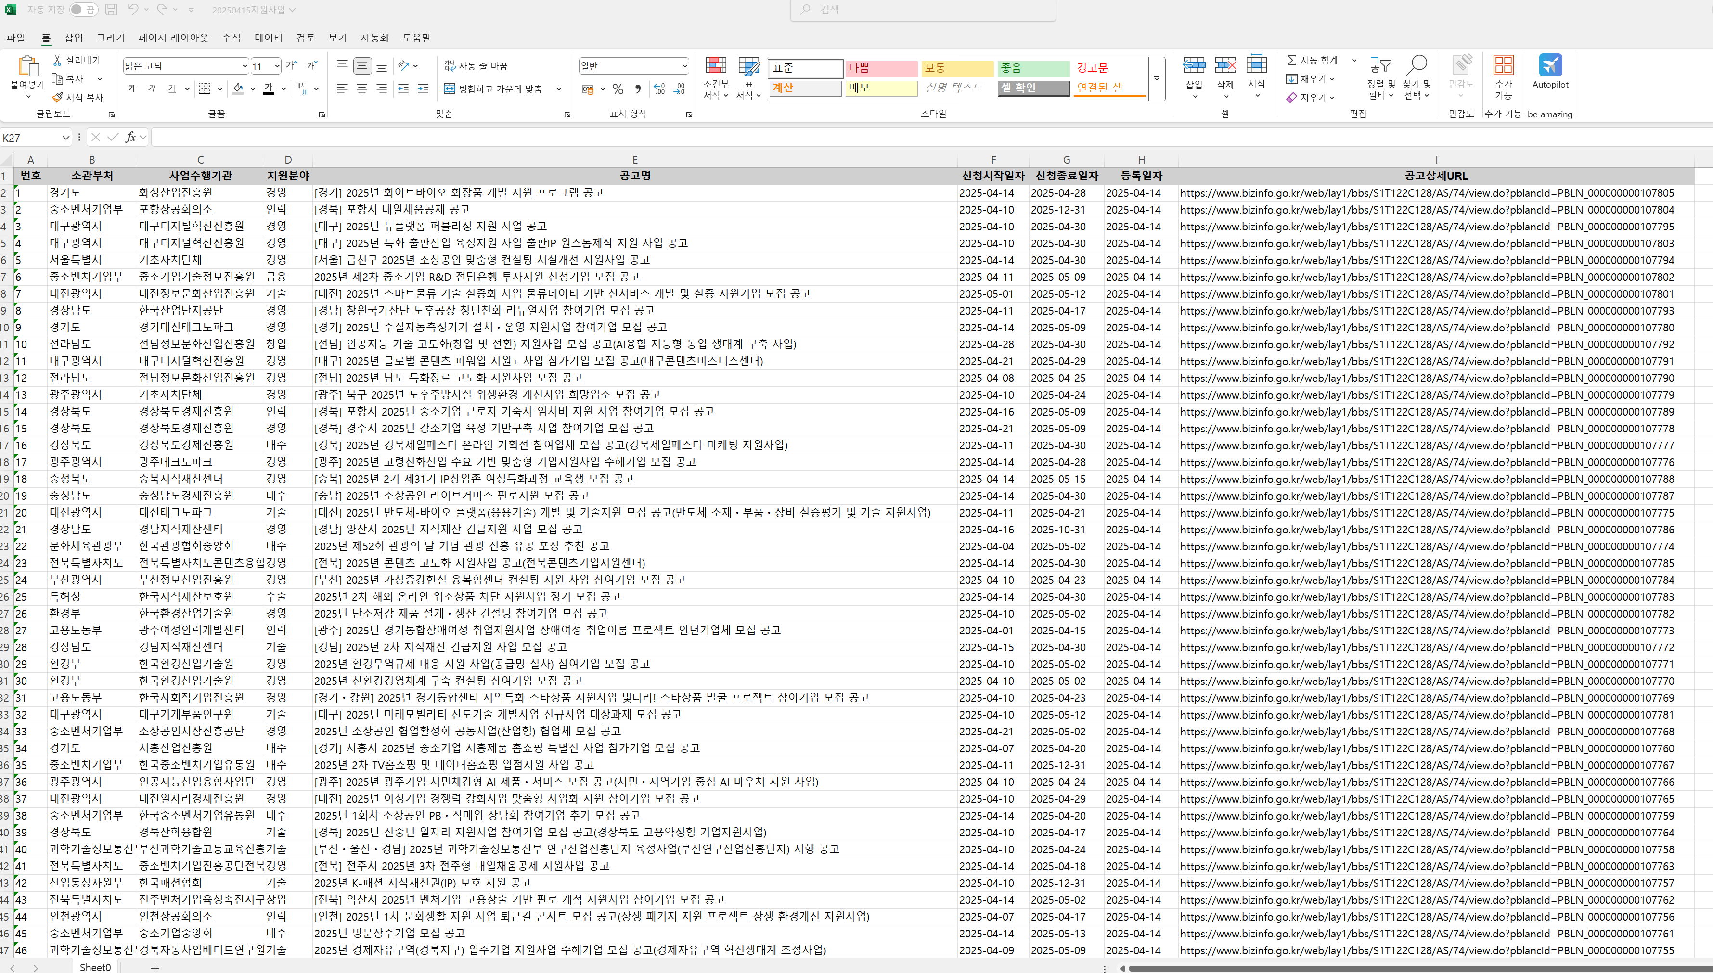Click the cut (잘라내기) scissors icon
This screenshot has height=973, width=1713.
[57, 60]
